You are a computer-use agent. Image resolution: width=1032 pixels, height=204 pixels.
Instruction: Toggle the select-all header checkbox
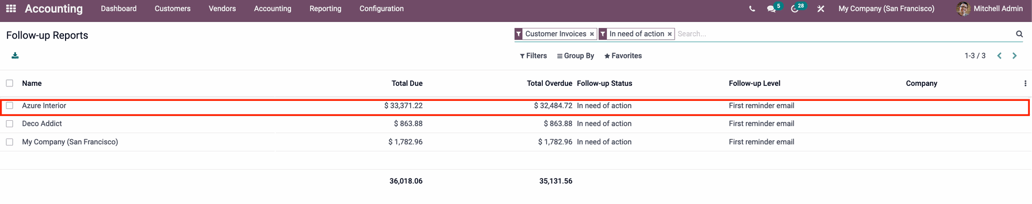tap(10, 83)
